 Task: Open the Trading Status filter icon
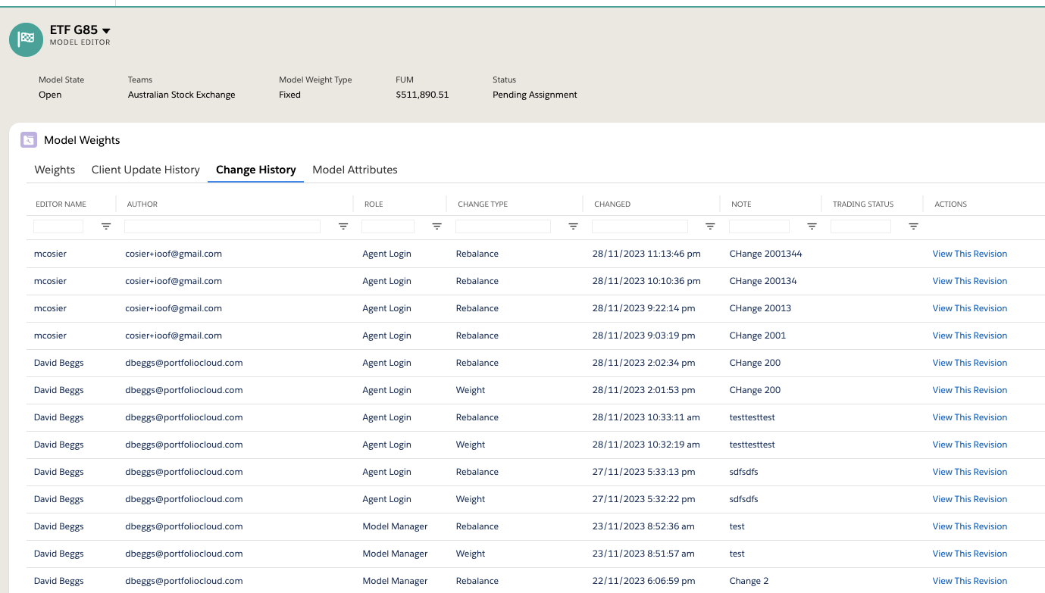(913, 226)
